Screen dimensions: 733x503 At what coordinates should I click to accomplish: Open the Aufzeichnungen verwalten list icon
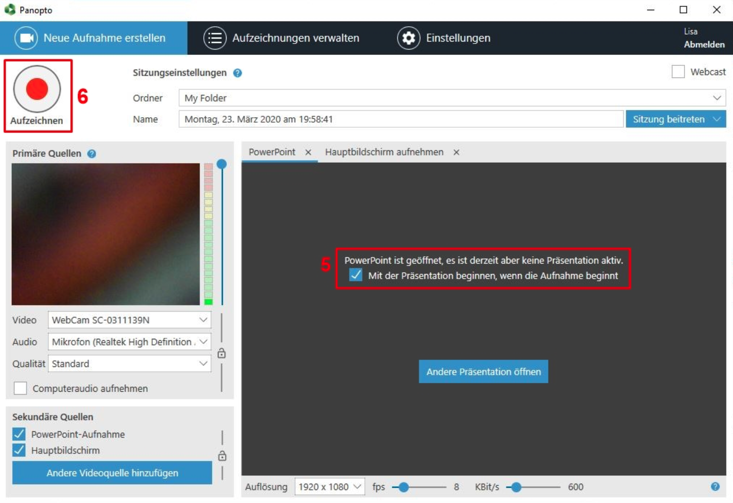[x=215, y=38]
